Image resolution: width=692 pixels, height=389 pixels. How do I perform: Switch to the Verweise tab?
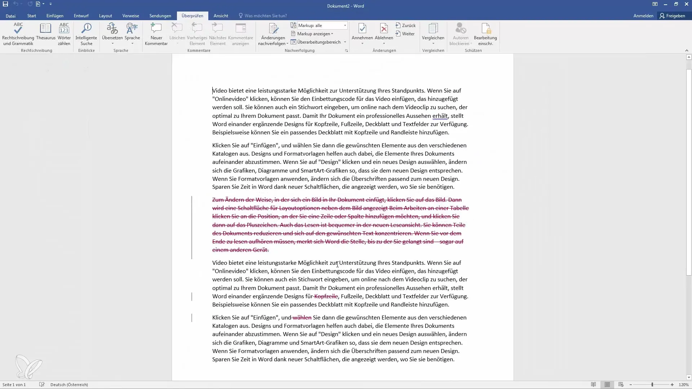[x=130, y=16]
